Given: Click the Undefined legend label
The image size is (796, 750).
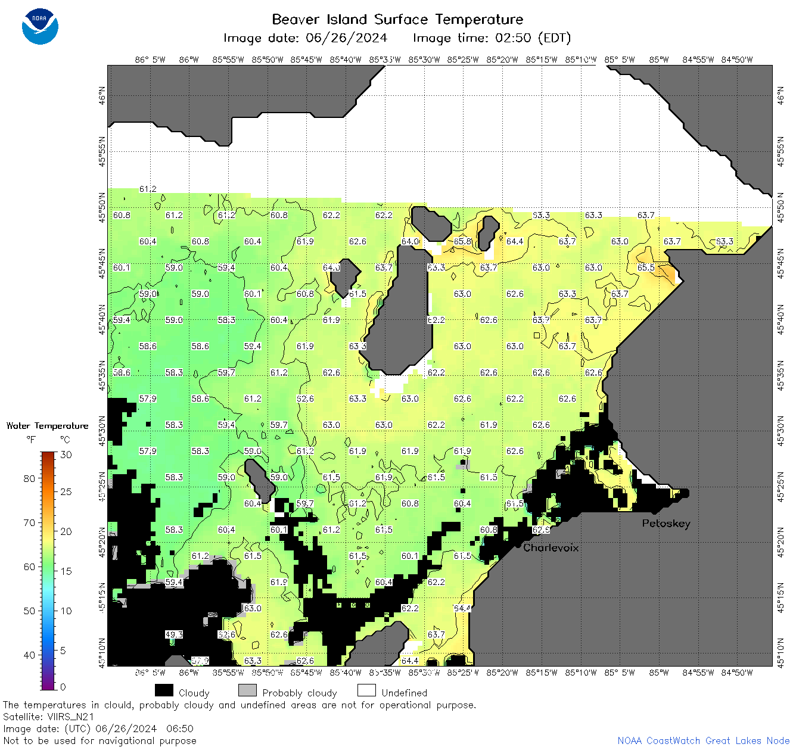Looking at the screenshot, I should click(x=405, y=693).
